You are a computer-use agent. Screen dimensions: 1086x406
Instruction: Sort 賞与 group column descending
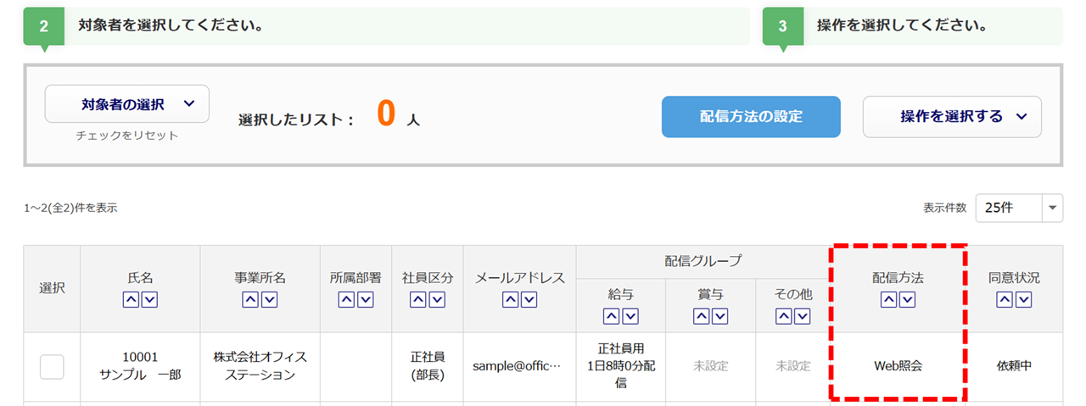[x=720, y=316]
